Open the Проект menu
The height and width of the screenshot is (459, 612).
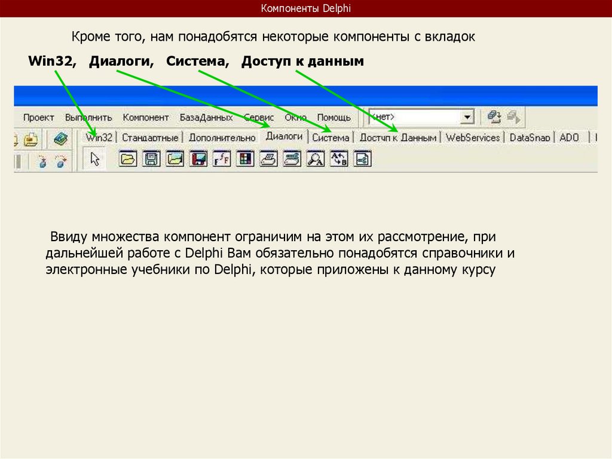(39, 117)
